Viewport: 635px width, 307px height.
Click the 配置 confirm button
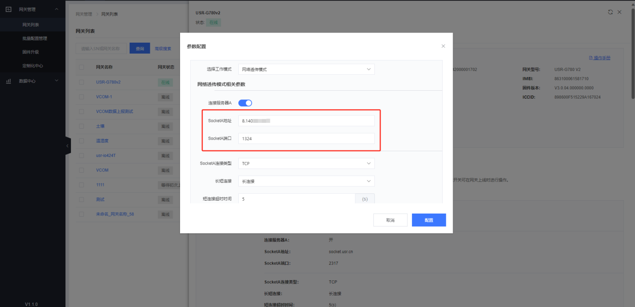pos(428,220)
